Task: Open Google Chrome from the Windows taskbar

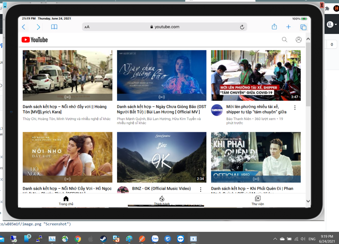Action: [x=78, y=239]
